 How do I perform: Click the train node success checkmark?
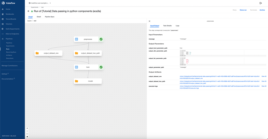click(x=101, y=67)
